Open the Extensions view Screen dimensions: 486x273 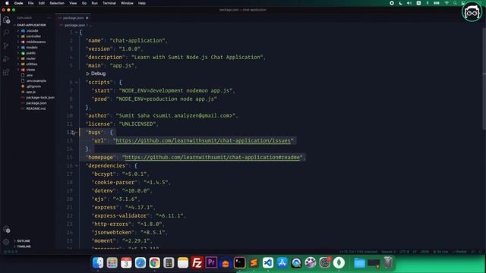pyautogui.click(x=6, y=73)
